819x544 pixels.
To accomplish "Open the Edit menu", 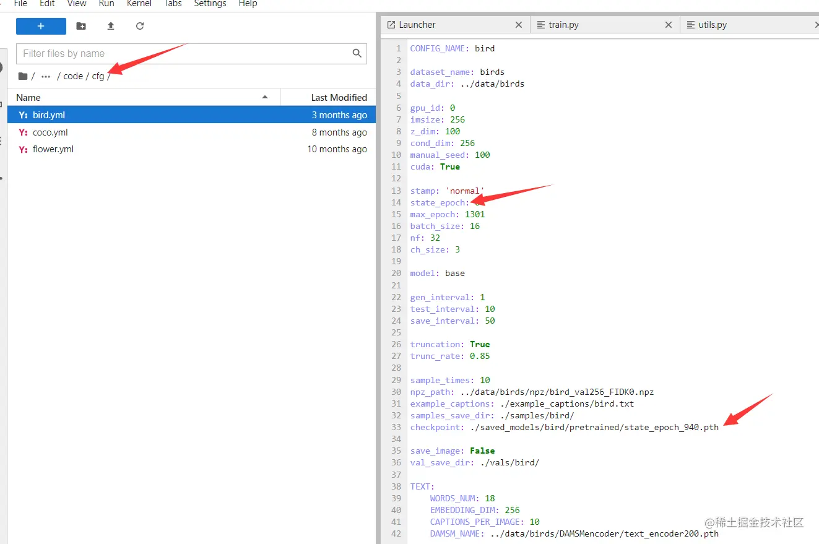I will point(48,3).
